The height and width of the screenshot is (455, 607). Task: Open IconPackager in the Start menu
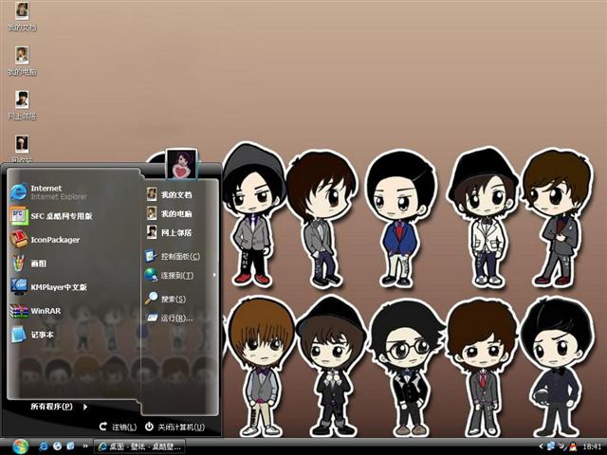click(45, 240)
